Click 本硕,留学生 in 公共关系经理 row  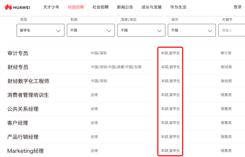171,109
